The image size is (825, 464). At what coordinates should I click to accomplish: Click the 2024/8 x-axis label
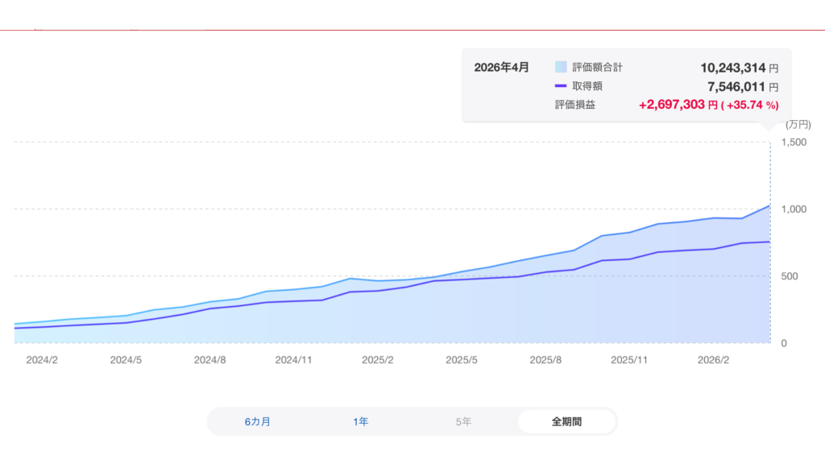coord(209,360)
